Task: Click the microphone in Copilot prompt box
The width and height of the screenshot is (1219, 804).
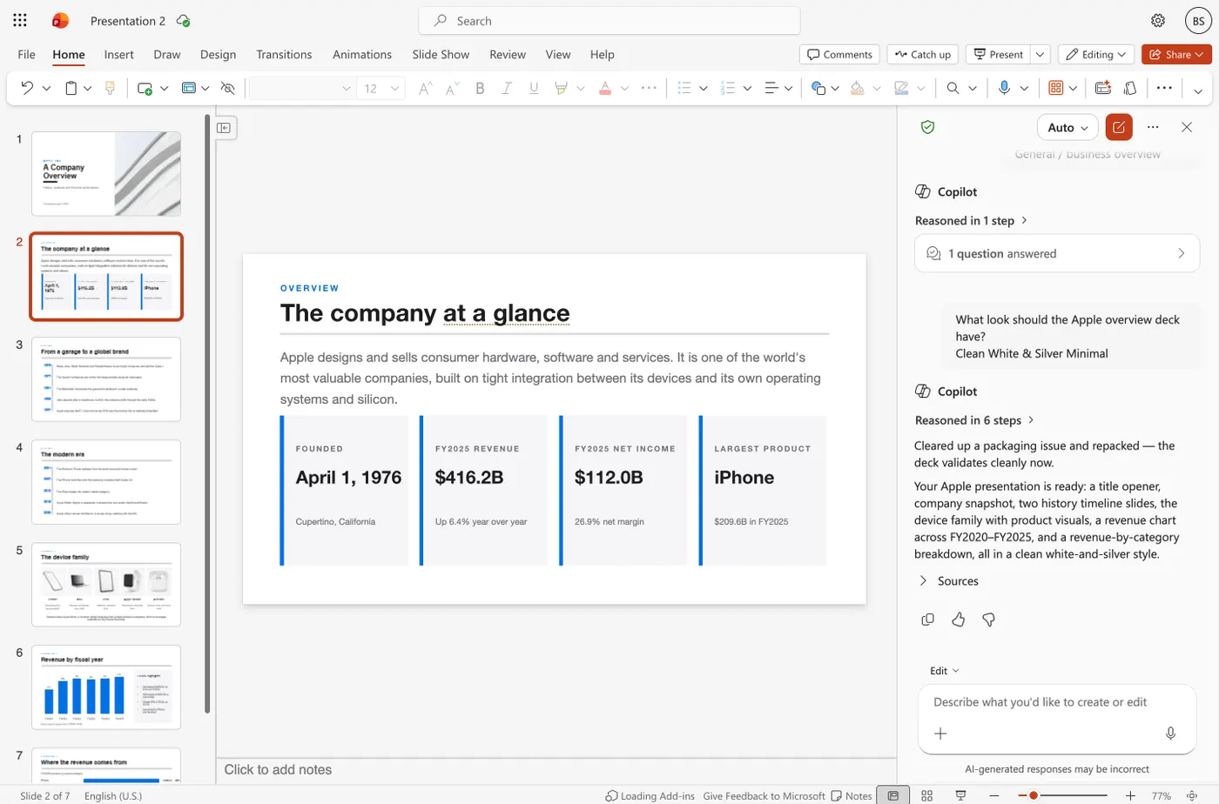Action: 1170,734
